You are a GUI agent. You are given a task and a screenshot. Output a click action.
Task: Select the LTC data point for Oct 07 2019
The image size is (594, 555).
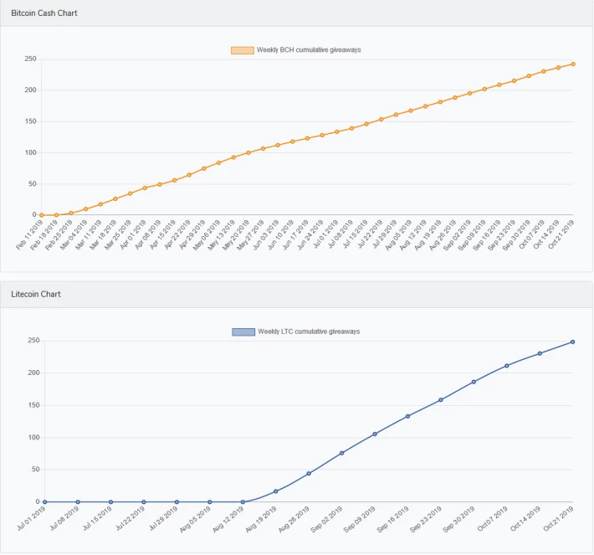(507, 366)
